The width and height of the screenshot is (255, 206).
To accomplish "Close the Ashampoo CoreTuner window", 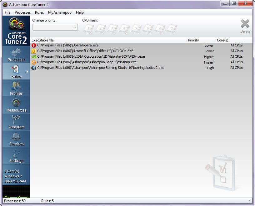I will point(245,3).
